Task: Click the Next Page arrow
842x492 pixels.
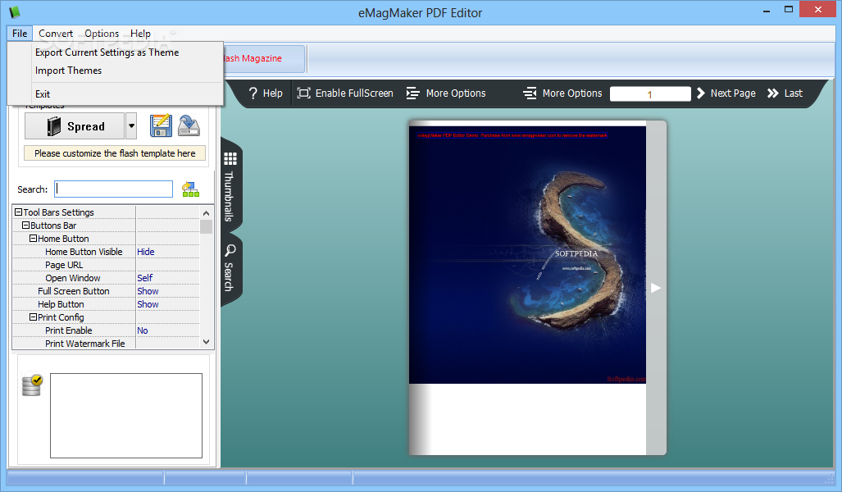Action: click(x=701, y=93)
